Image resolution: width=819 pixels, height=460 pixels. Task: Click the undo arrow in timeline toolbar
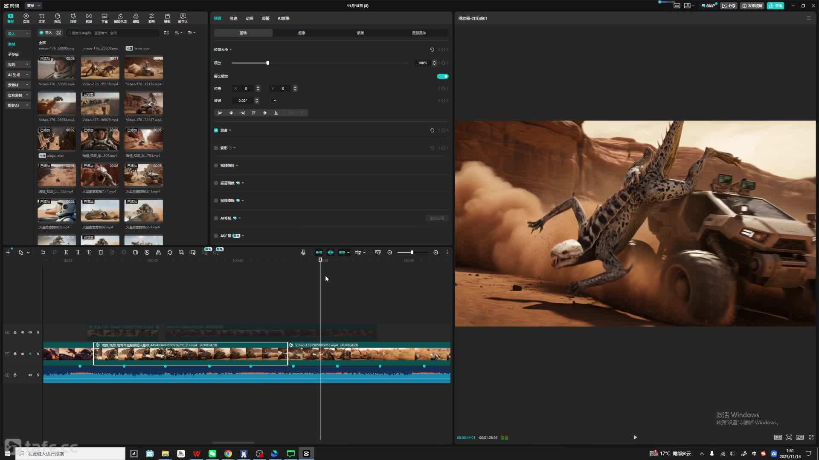pyautogui.click(x=43, y=253)
